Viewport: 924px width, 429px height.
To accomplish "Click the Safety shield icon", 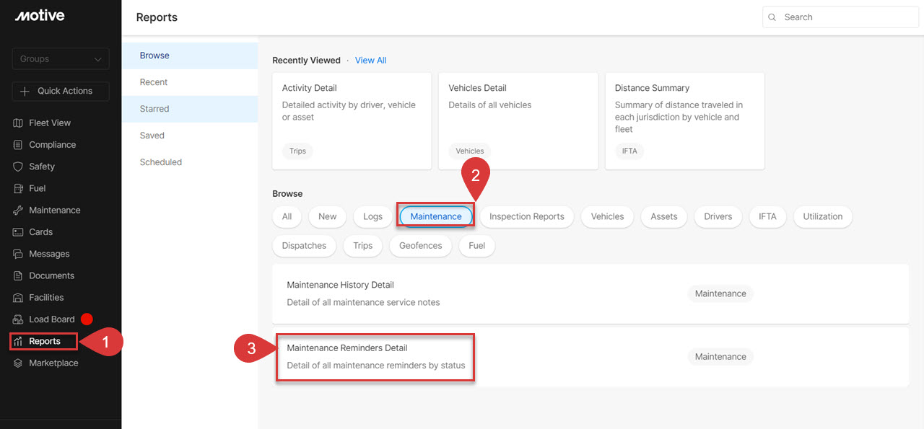I will (19, 167).
